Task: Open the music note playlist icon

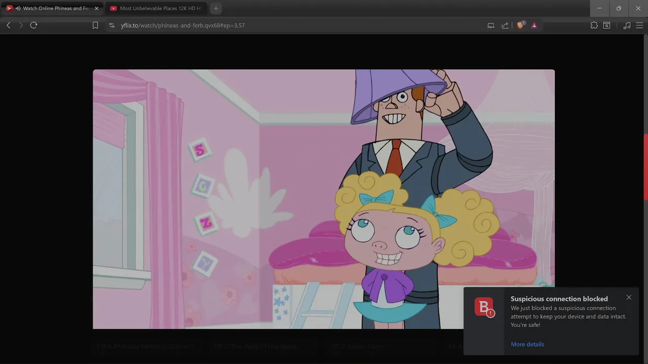Action: coord(627,25)
